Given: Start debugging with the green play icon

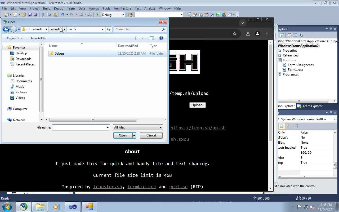Looking at the screenshot, I should [x=97, y=15].
